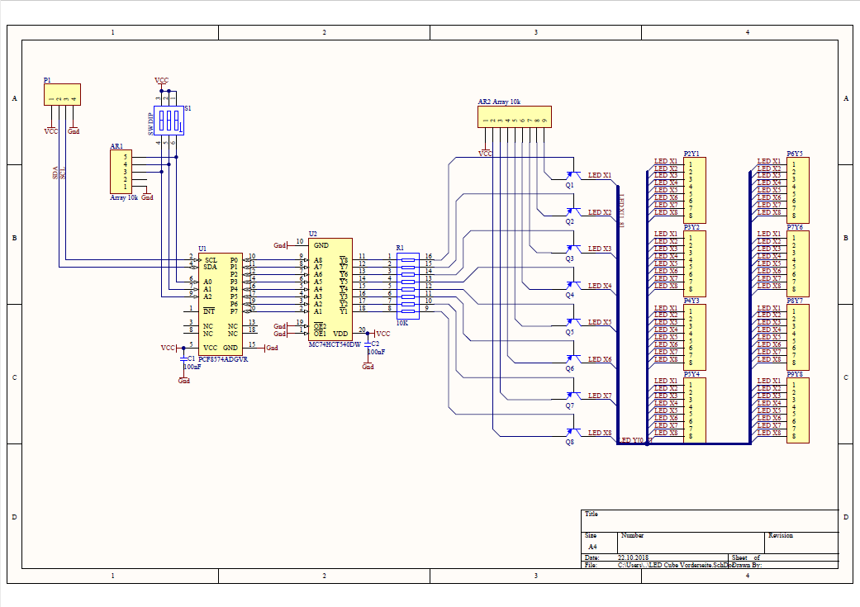Click the Revision field in title block
Screen dimensions: 860x607
[x=801, y=543]
